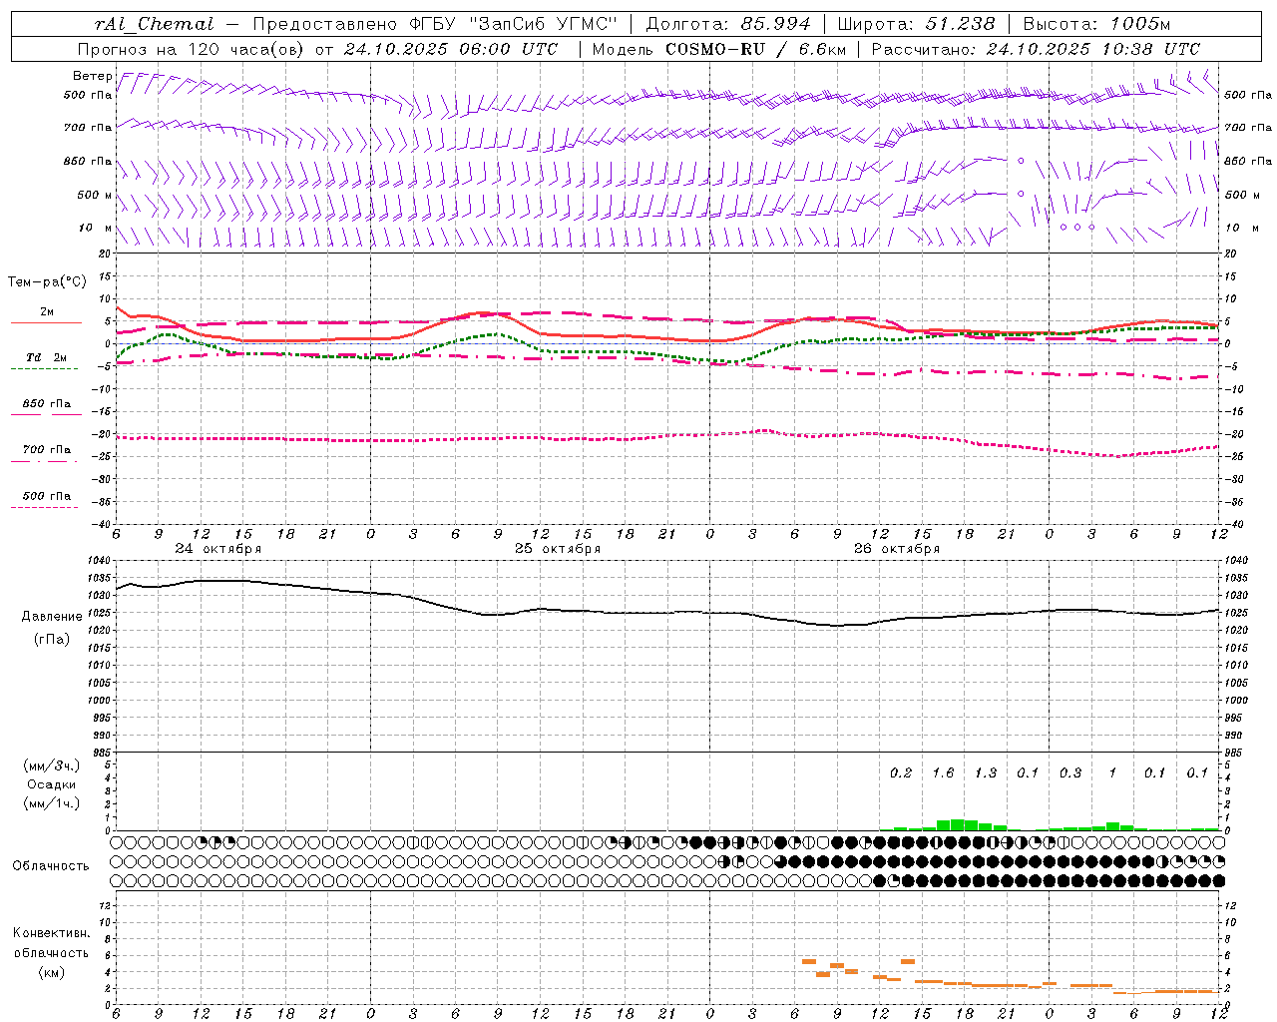This screenshot has width=1277, height=1022.
Task: Click the 0.2 three-hour precipitation value
Action: [901, 772]
